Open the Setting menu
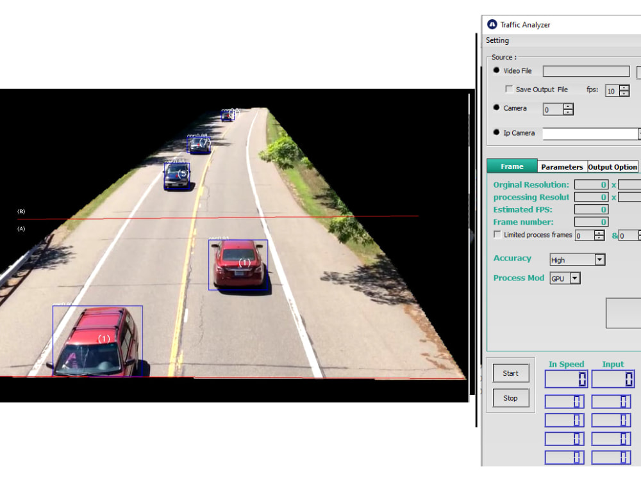The height and width of the screenshot is (480, 641). (x=497, y=40)
